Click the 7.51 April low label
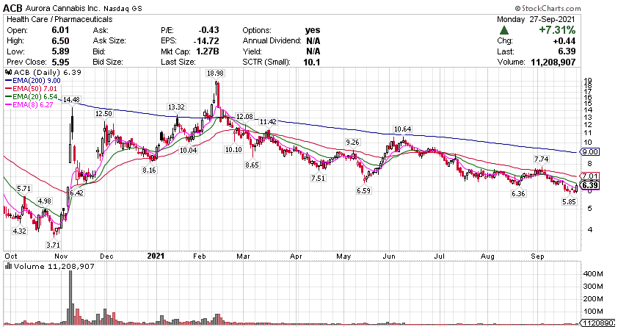This screenshot has height=327, width=618. click(319, 179)
